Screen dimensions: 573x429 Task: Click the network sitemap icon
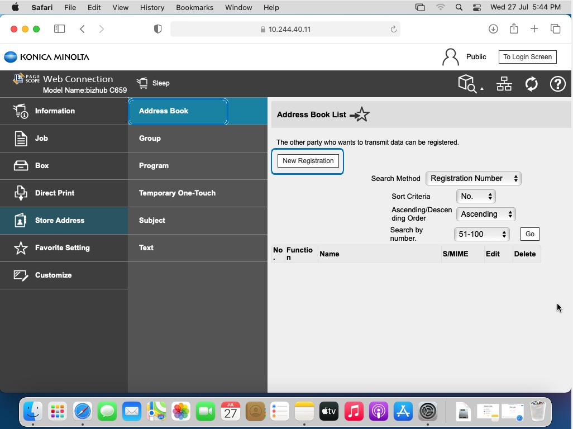point(504,84)
